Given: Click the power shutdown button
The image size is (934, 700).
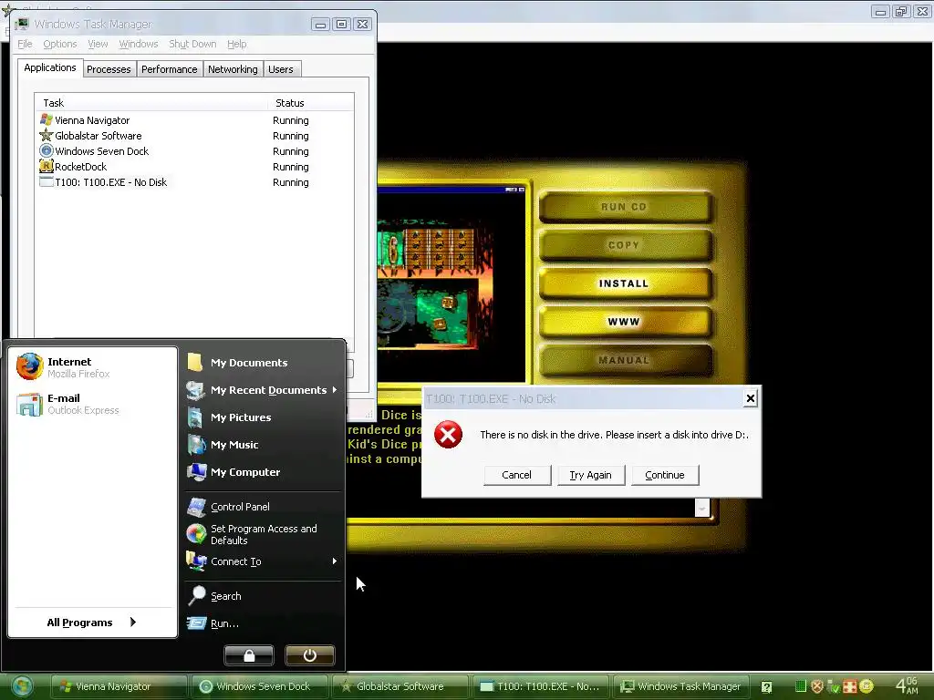Looking at the screenshot, I should [x=310, y=655].
